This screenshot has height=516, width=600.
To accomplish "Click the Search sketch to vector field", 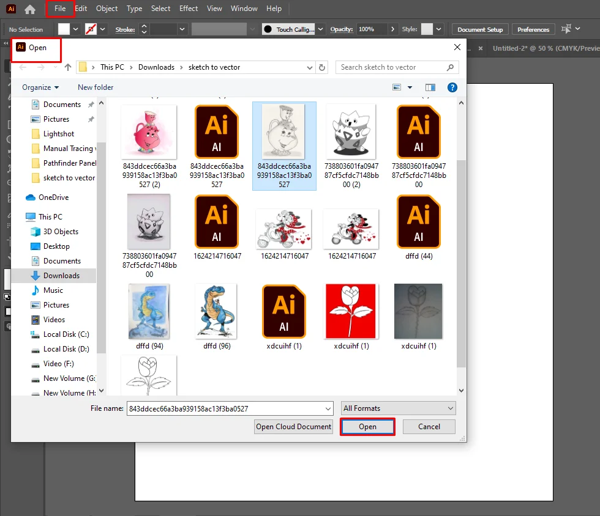I will click(397, 67).
